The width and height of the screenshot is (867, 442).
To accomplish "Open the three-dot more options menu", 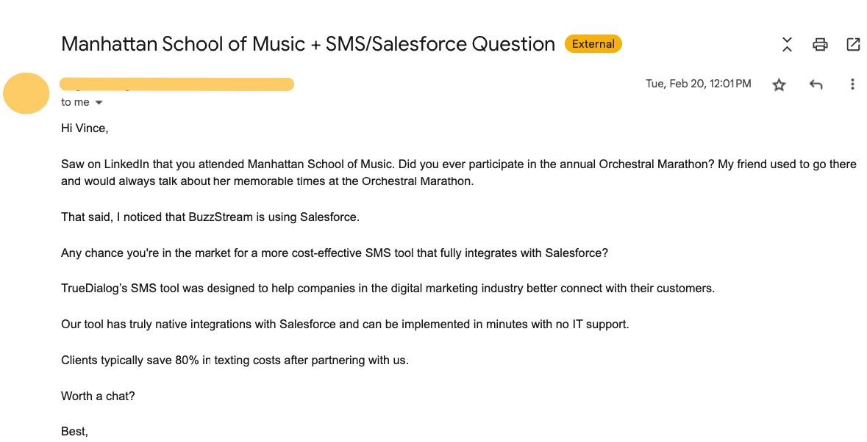I will [x=852, y=84].
